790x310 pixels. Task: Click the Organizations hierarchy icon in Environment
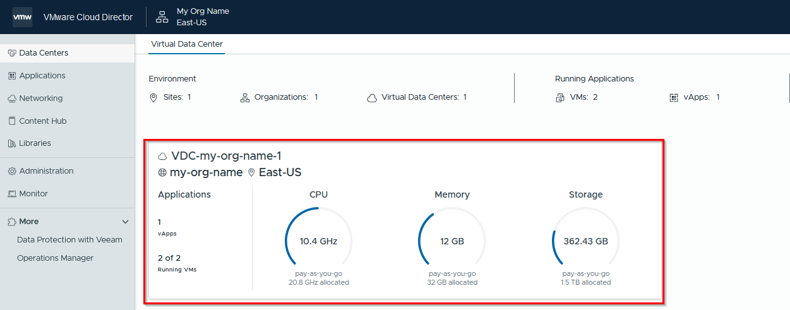(246, 98)
